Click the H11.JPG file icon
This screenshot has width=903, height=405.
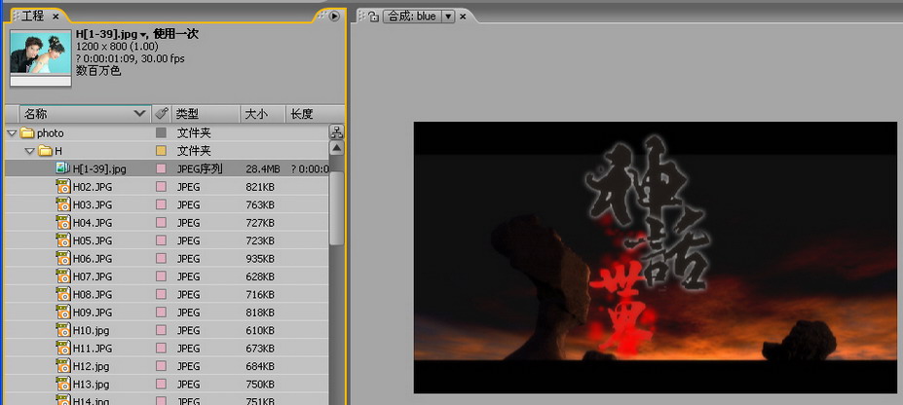(x=62, y=349)
